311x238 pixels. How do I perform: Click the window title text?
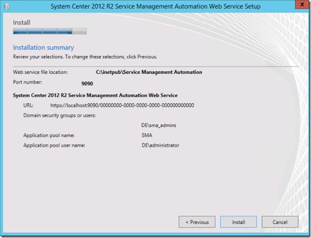tap(155, 7)
